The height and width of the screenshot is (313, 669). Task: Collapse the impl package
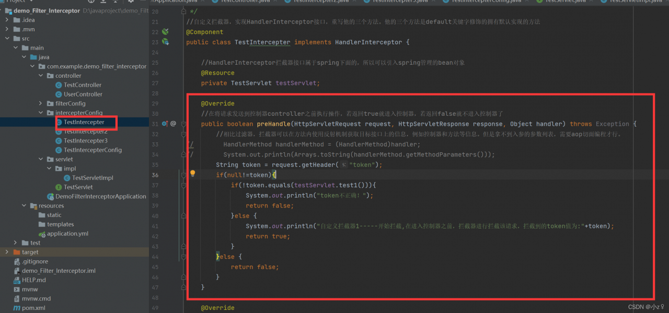[50, 169]
